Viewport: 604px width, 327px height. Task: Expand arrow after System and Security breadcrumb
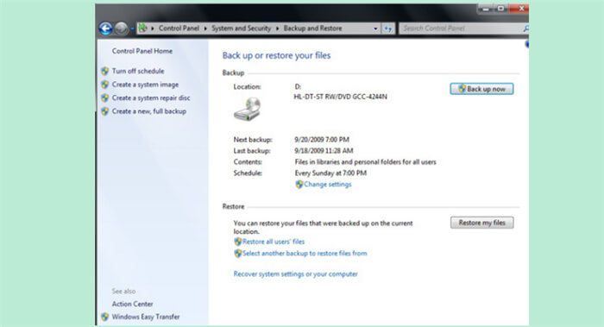pos(277,28)
